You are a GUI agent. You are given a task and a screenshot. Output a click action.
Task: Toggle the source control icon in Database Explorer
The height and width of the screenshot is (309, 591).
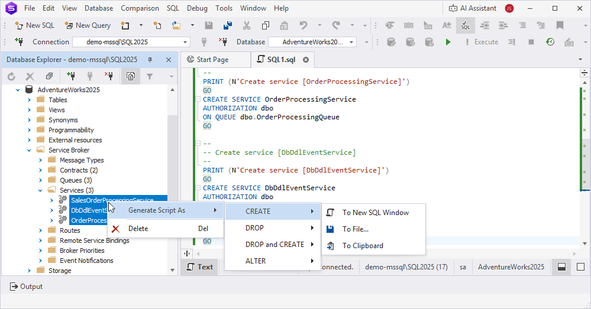(x=130, y=76)
